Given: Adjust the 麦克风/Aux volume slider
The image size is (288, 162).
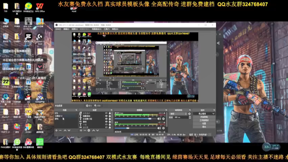Looking at the screenshot, I should [x=135, y=119].
